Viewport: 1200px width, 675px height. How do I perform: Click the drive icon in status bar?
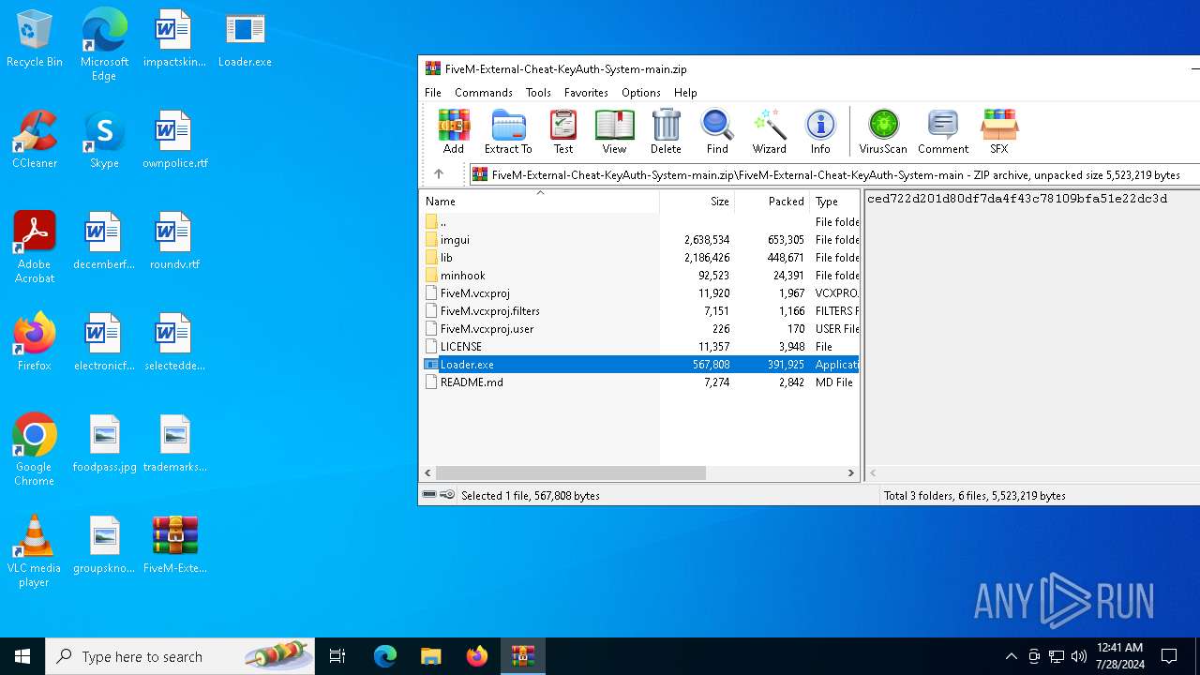429,495
